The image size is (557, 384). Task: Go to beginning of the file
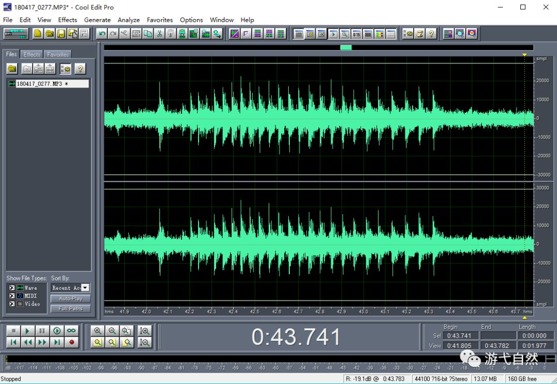(13, 342)
